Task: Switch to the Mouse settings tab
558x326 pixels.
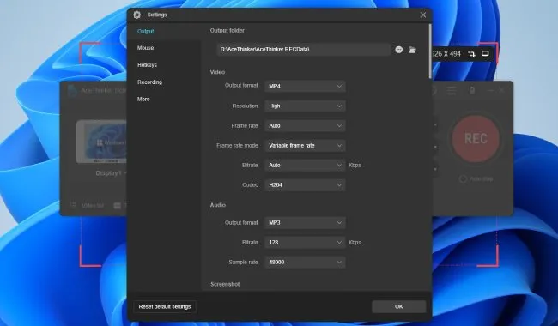Action: click(x=146, y=48)
